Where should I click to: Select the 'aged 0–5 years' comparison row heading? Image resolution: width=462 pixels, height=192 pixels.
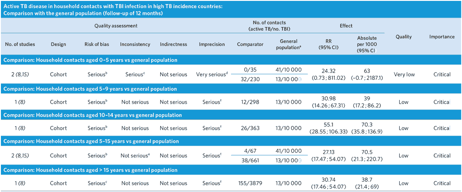click(x=90, y=60)
